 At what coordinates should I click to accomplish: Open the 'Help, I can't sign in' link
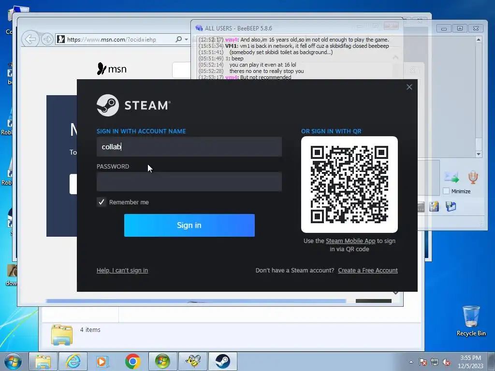point(122,271)
